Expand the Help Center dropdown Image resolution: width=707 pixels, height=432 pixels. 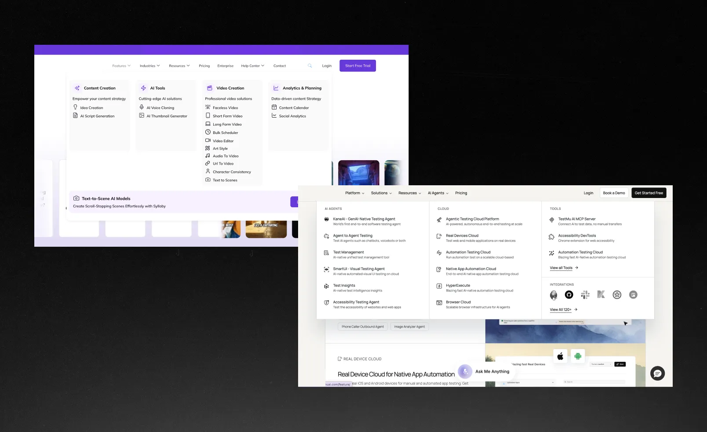pos(253,66)
